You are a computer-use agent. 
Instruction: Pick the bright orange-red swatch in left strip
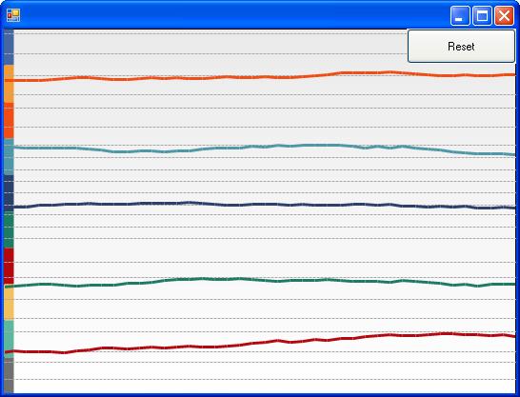click(9, 121)
